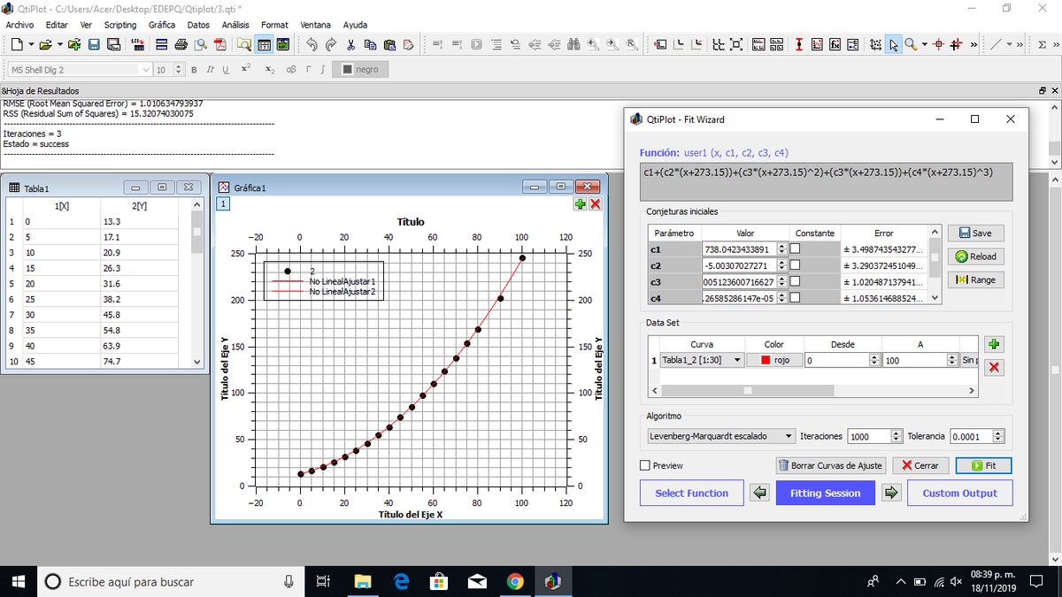The height and width of the screenshot is (597, 1062).
Task: Click the redo arrow icon
Action: (x=331, y=44)
